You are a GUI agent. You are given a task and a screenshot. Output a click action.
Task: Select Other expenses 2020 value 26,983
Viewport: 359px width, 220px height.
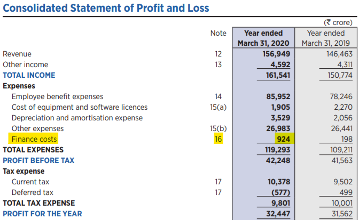278,128
